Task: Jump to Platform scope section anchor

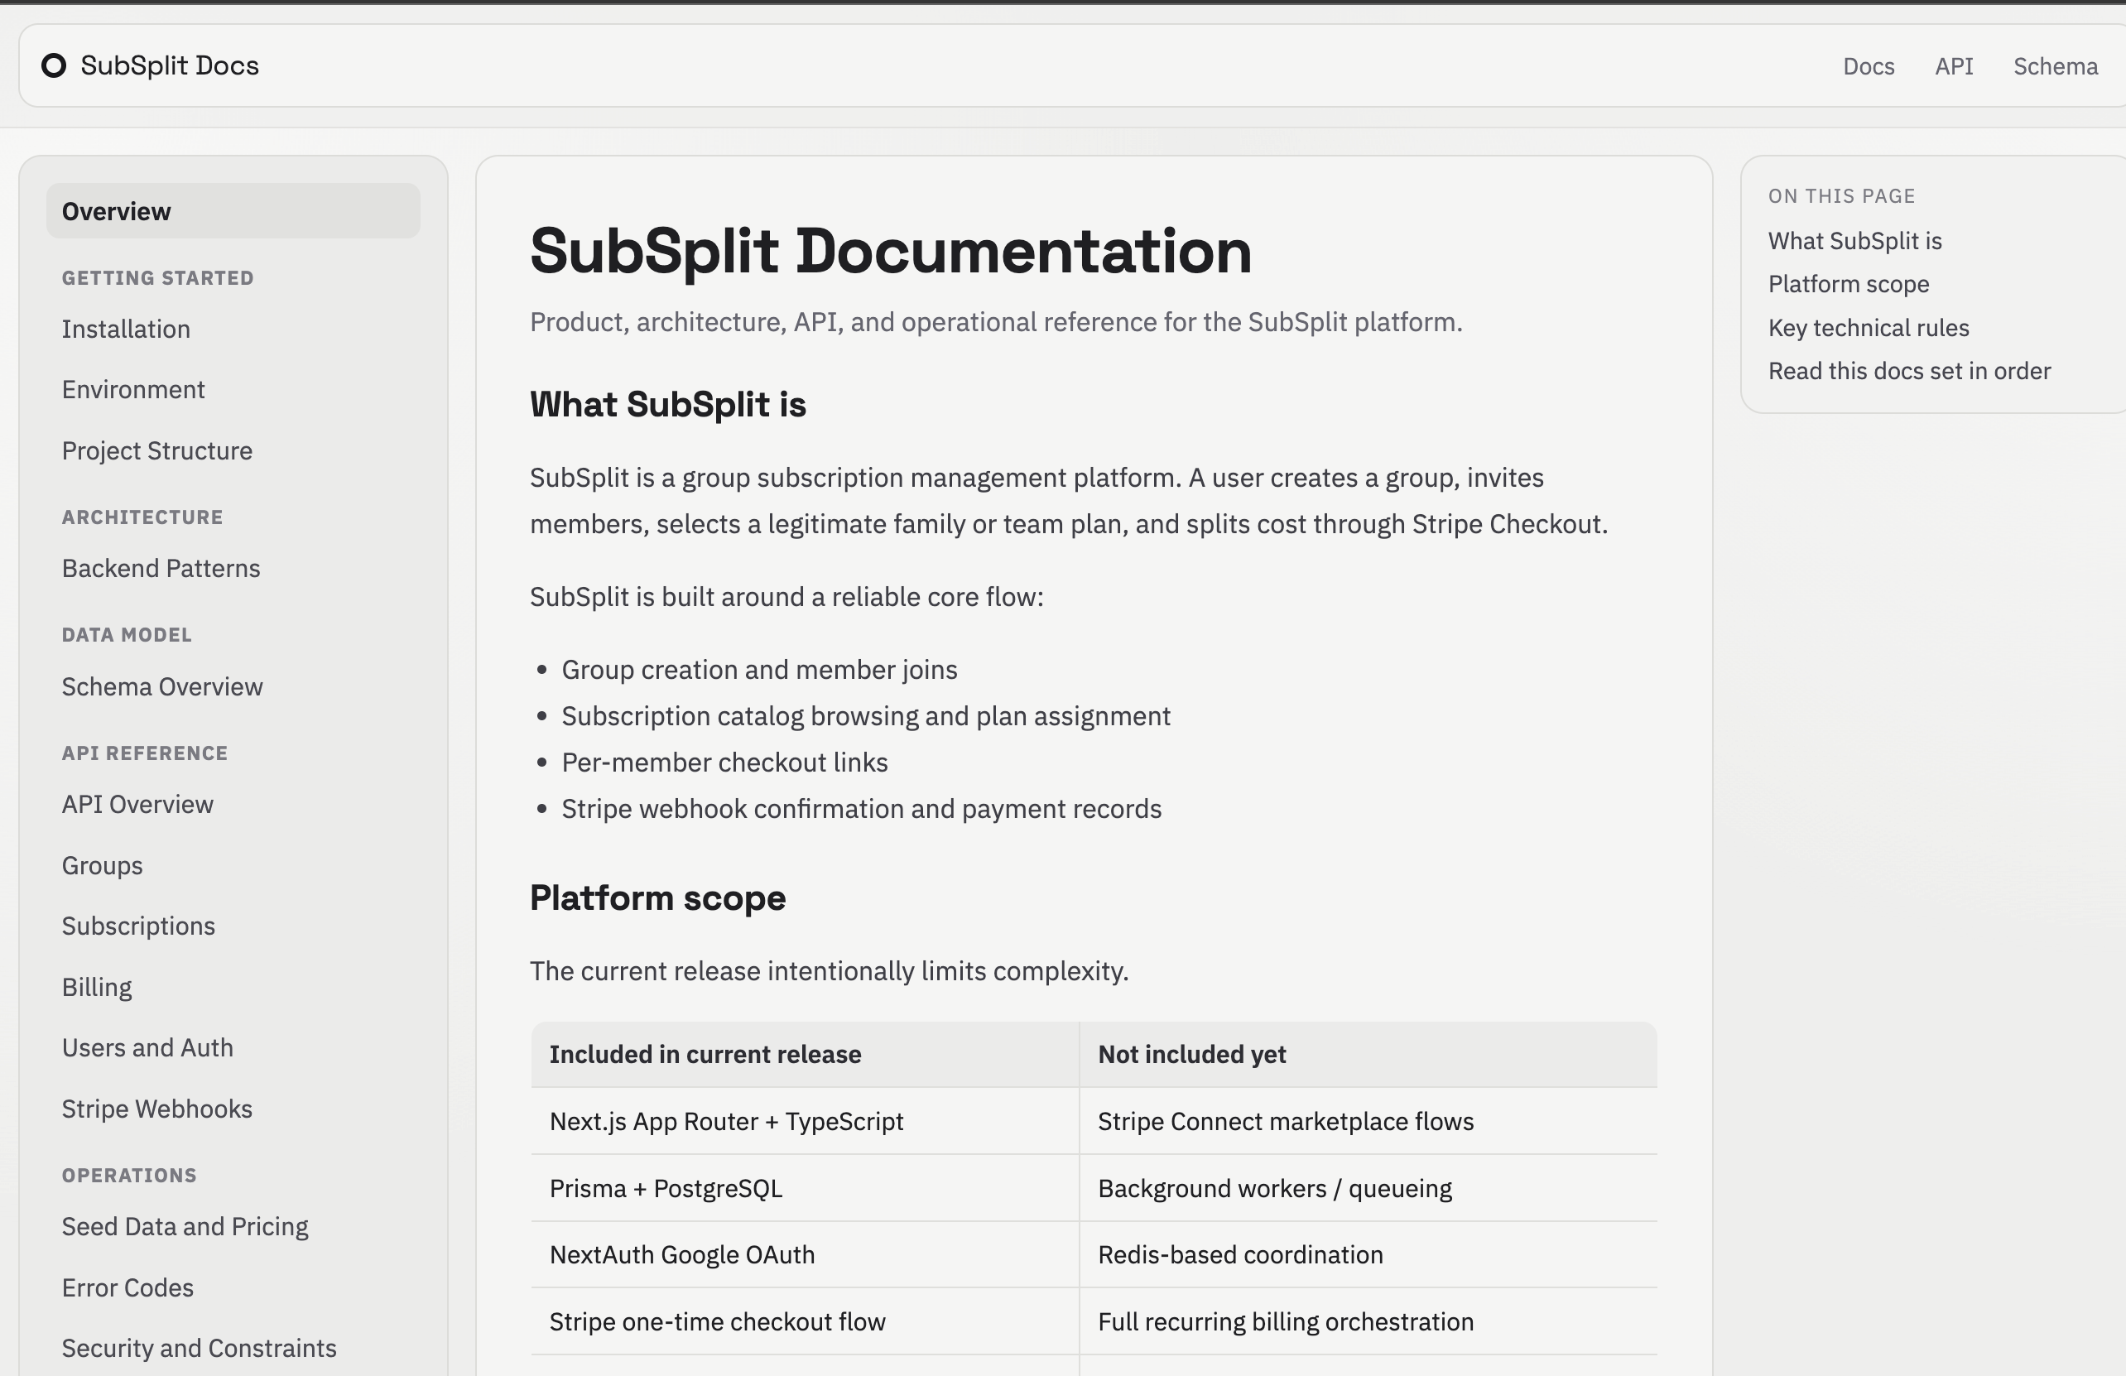Action: coord(1848,284)
